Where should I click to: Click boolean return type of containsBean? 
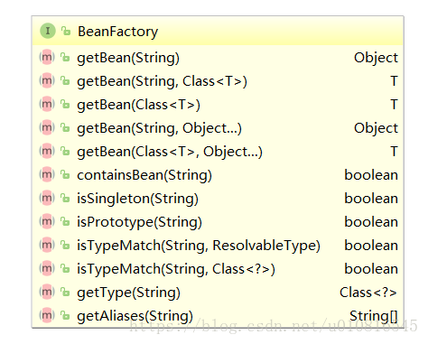coord(371,175)
